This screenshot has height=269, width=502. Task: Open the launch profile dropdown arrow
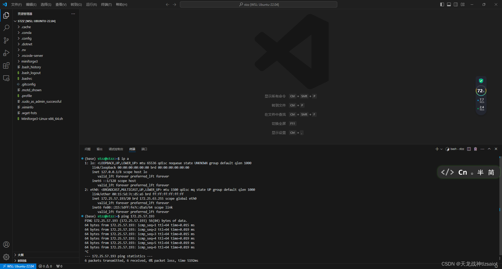[441, 149]
